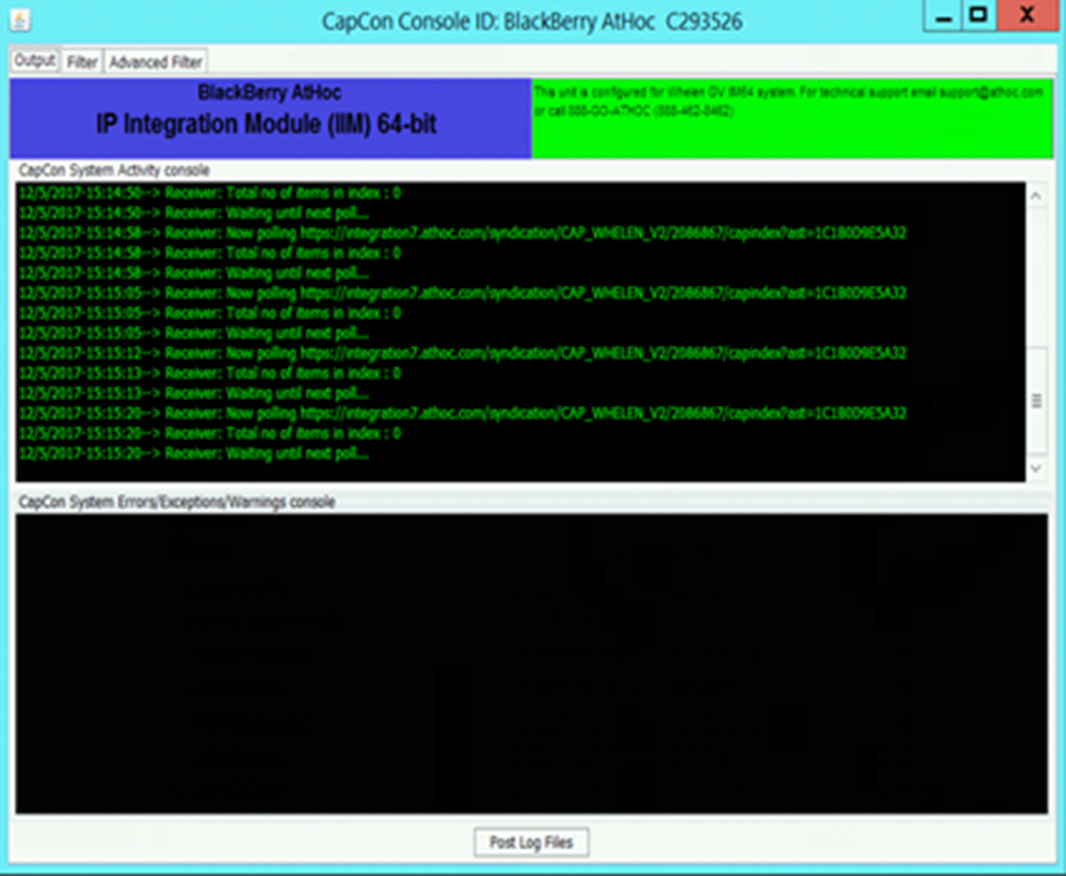This screenshot has width=1066, height=876.
Task: Select the 15:14:50 Total no of items line
Action: click(x=209, y=193)
